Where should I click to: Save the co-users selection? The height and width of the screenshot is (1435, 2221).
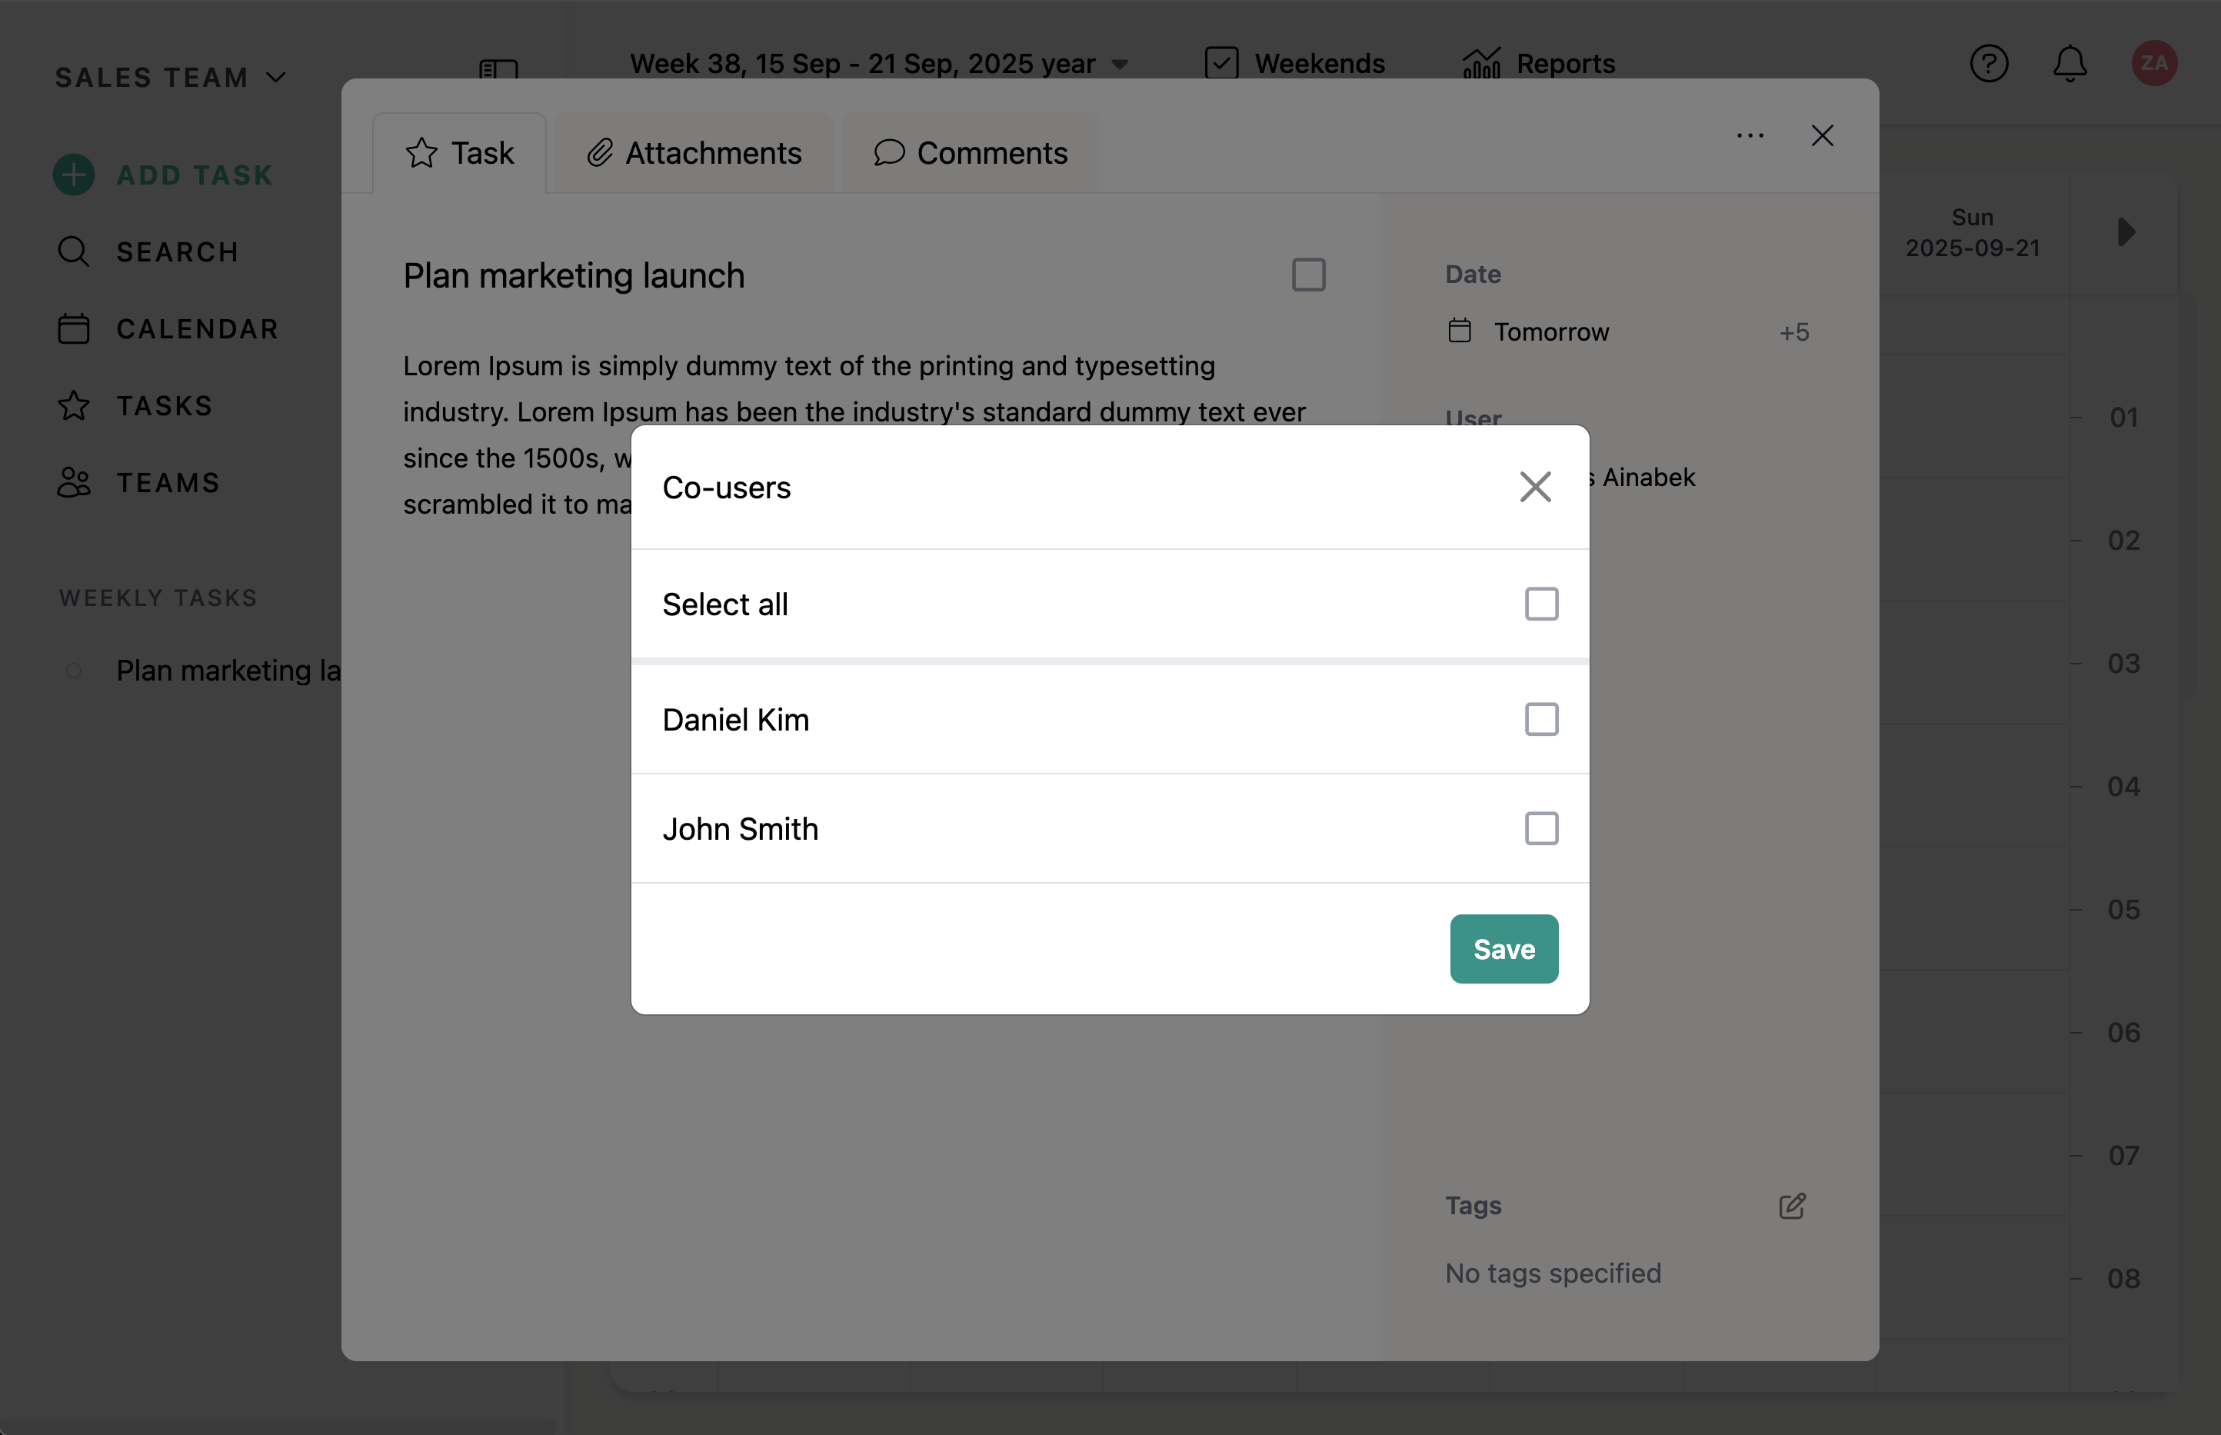(1503, 948)
